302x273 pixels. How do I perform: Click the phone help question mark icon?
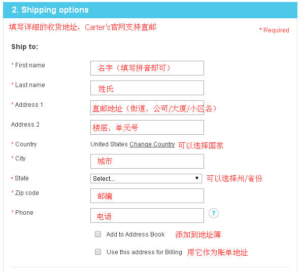(213, 213)
